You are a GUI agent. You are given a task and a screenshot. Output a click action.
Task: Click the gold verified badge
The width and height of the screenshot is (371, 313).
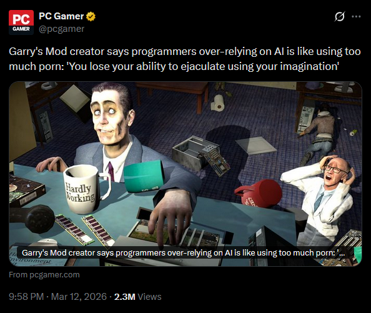pos(91,17)
